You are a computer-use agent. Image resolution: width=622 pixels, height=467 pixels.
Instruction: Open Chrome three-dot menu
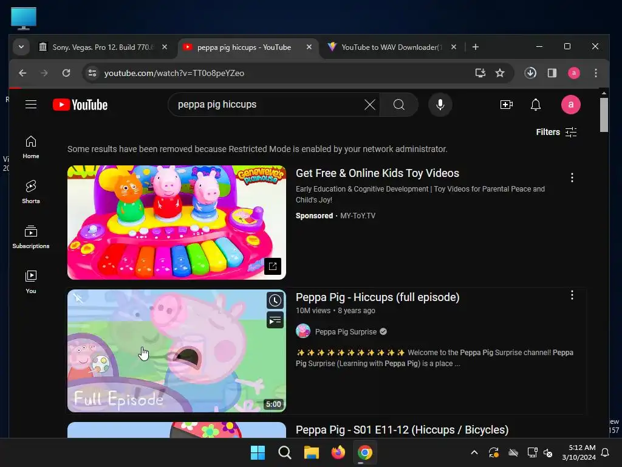click(596, 73)
